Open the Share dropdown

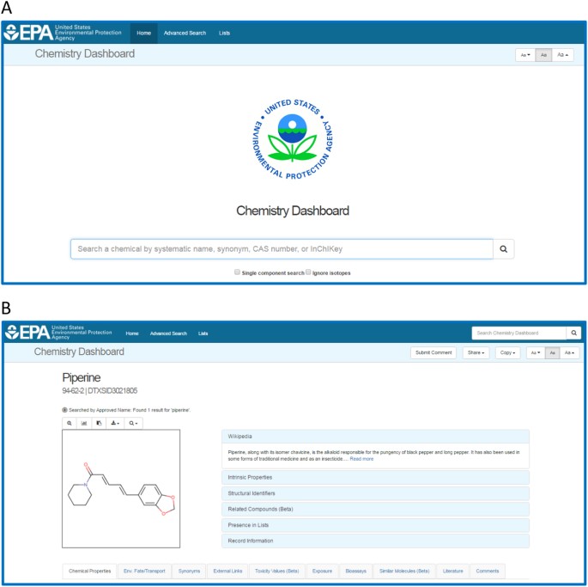(x=476, y=352)
